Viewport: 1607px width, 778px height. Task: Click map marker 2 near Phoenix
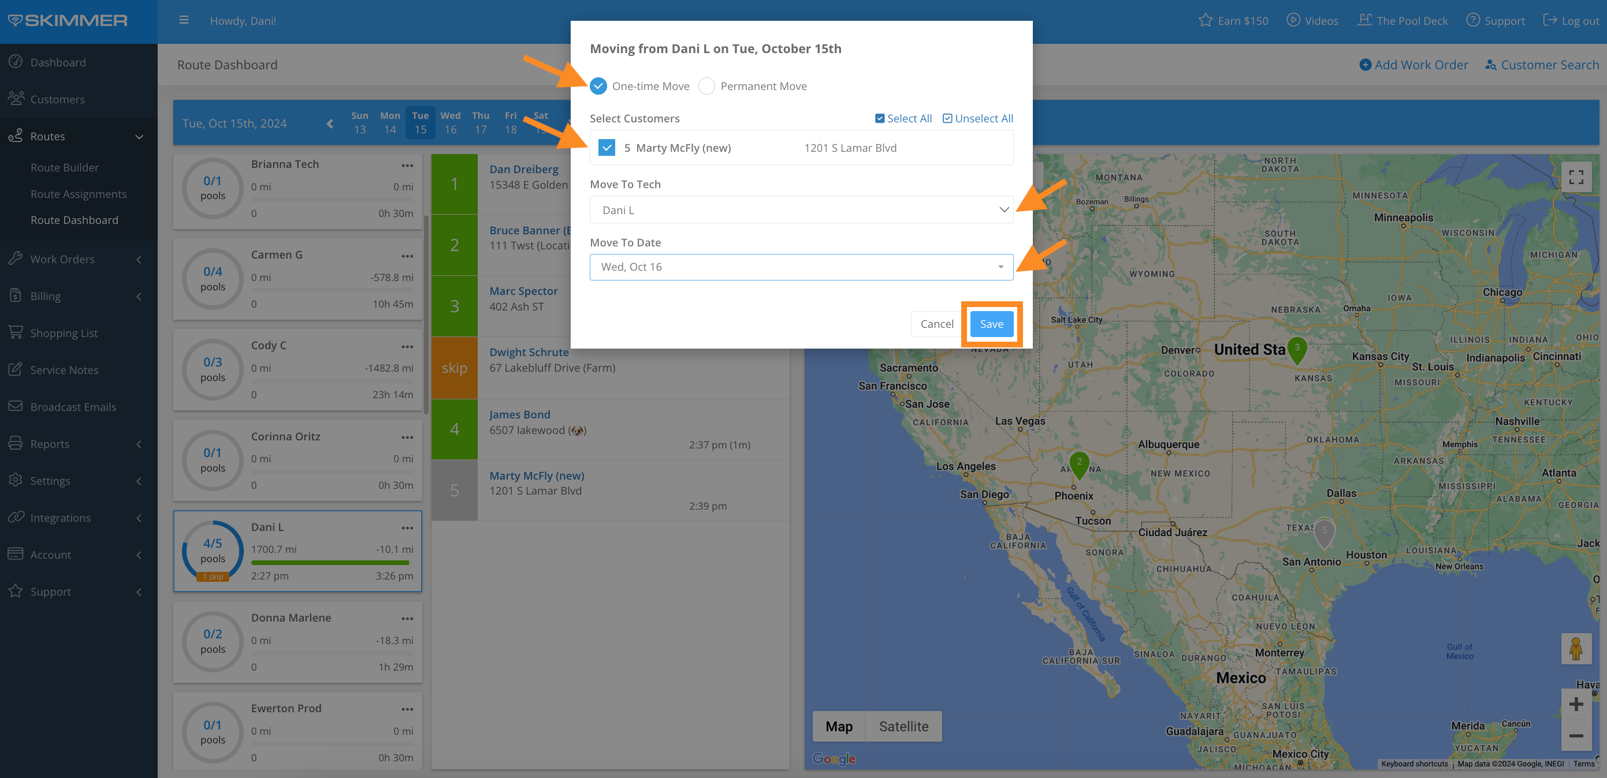[1078, 465]
